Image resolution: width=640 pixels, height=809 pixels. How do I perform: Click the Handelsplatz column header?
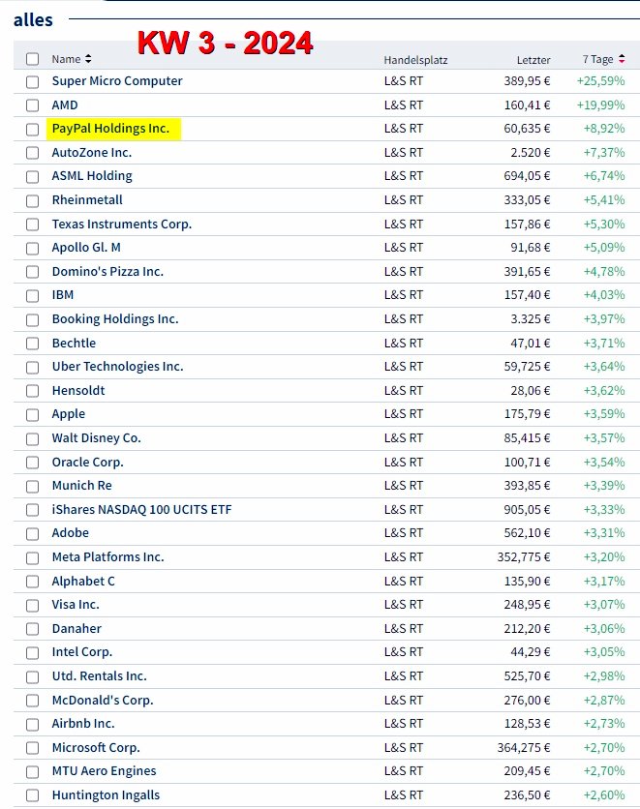pyautogui.click(x=415, y=60)
